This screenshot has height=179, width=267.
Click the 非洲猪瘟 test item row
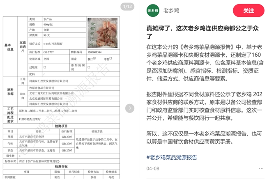tap(61, 177)
